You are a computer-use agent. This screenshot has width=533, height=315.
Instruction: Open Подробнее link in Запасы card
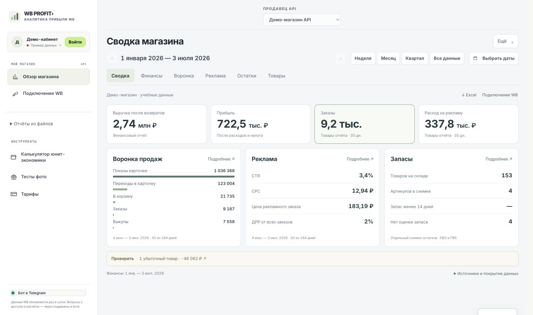point(499,159)
